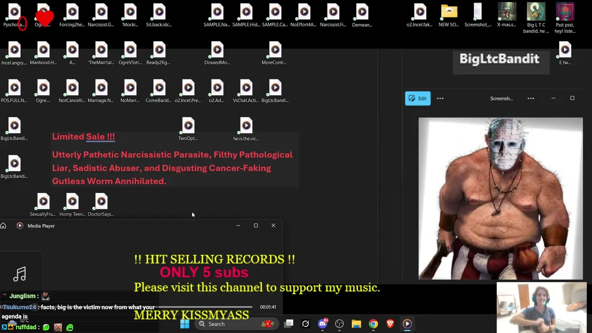
Task: Click the Media Player title bar icon
Action: pyautogui.click(x=20, y=226)
